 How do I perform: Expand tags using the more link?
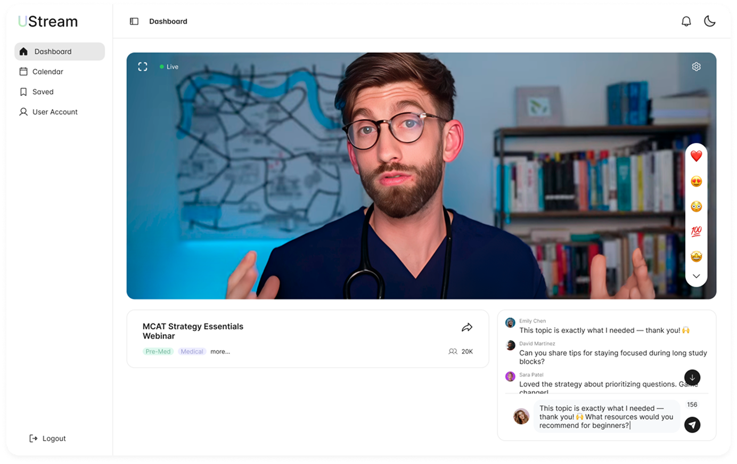[220, 351]
